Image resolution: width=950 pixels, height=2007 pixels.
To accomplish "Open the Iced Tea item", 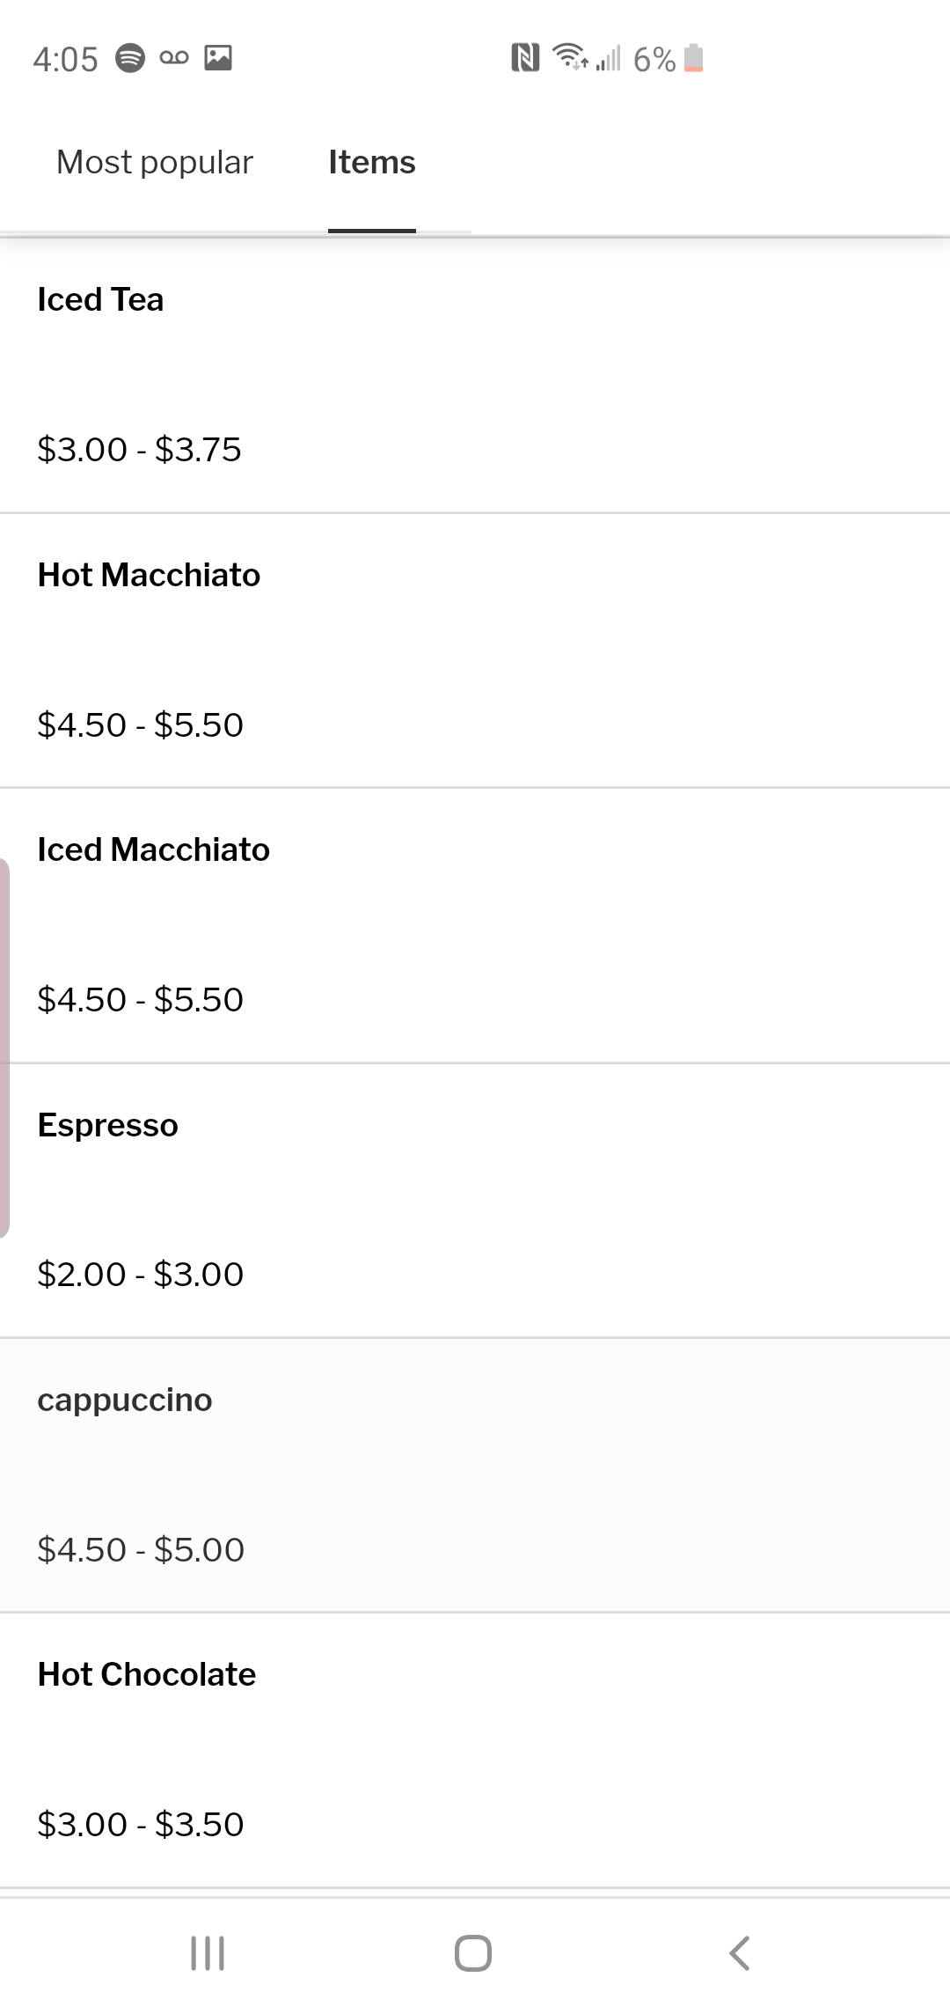I will 475,375.
